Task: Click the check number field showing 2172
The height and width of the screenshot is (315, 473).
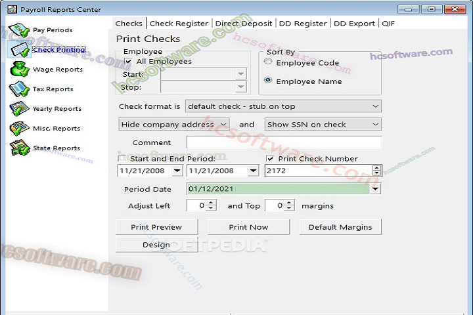Action: coord(319,171)
